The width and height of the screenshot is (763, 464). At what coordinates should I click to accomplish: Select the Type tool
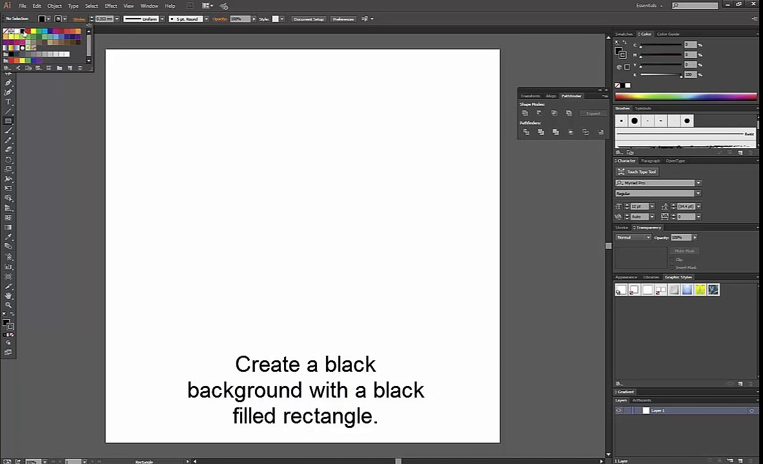[8, 102]
